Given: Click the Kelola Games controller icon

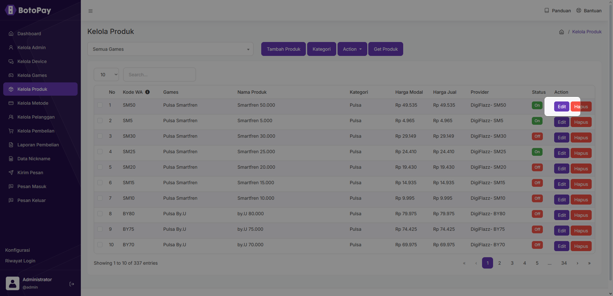Looking at the screenshot, I should coord(11,75).
